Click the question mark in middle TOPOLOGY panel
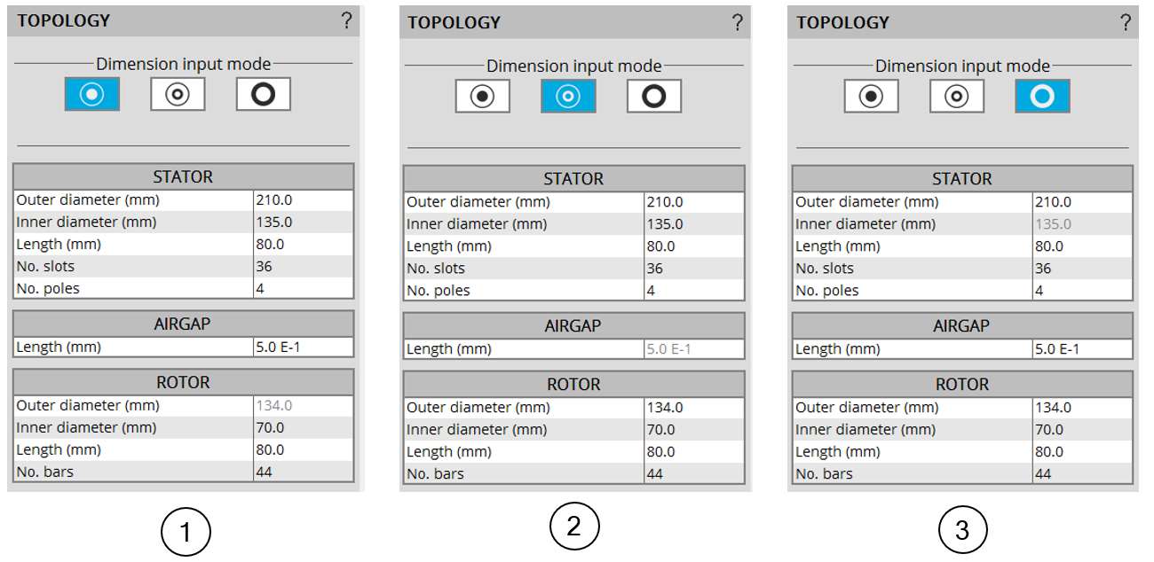 click(737, 23)
